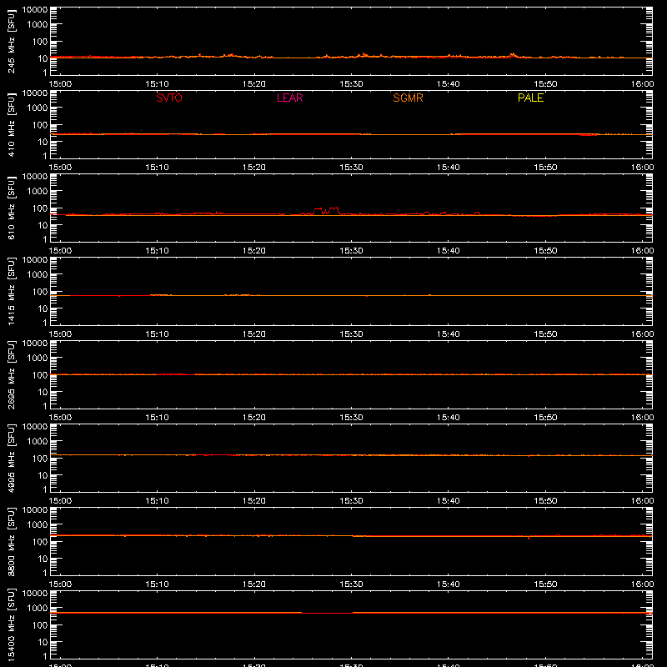Select the "15400 MHz [SFU]" axis title
Viewport: 667px width, 667px height.
click(x=11, y=625)
